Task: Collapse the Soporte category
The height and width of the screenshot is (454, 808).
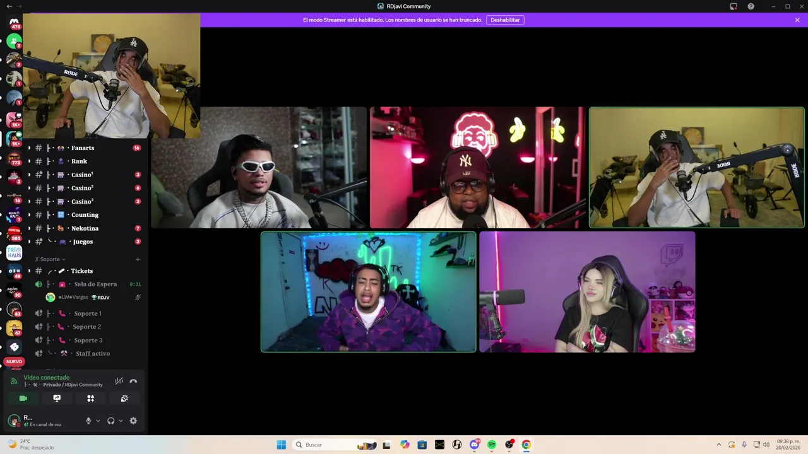Action: pos(50,259)
